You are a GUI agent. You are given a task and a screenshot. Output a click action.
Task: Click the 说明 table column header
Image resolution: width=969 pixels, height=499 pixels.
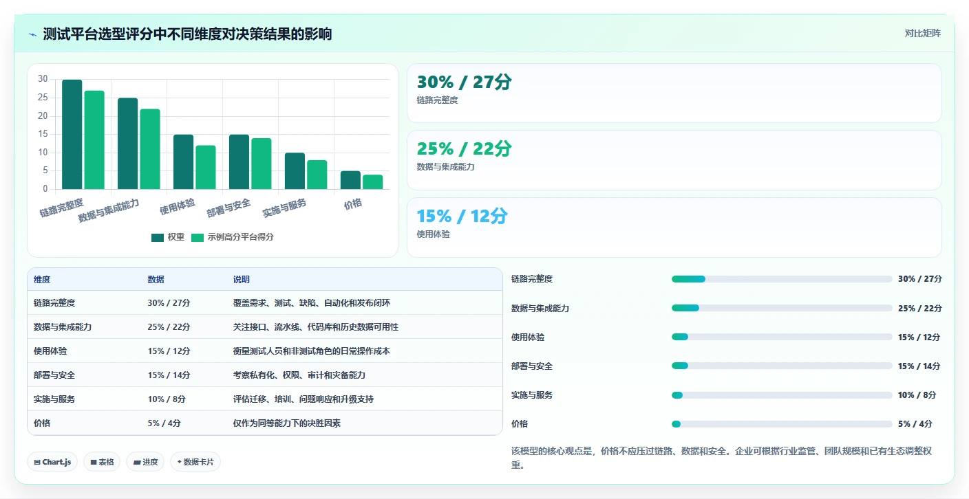[241, 280]
